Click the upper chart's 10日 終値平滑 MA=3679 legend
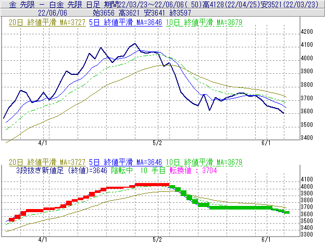The height and width of the screenshot is (247, 325). pos(204,22)
